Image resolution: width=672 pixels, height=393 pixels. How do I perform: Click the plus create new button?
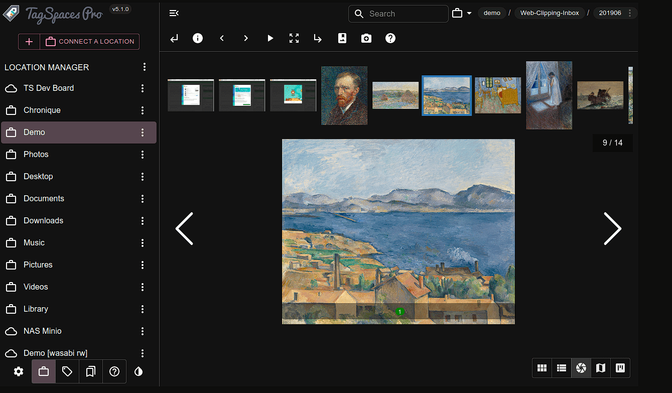coord(29,42)
